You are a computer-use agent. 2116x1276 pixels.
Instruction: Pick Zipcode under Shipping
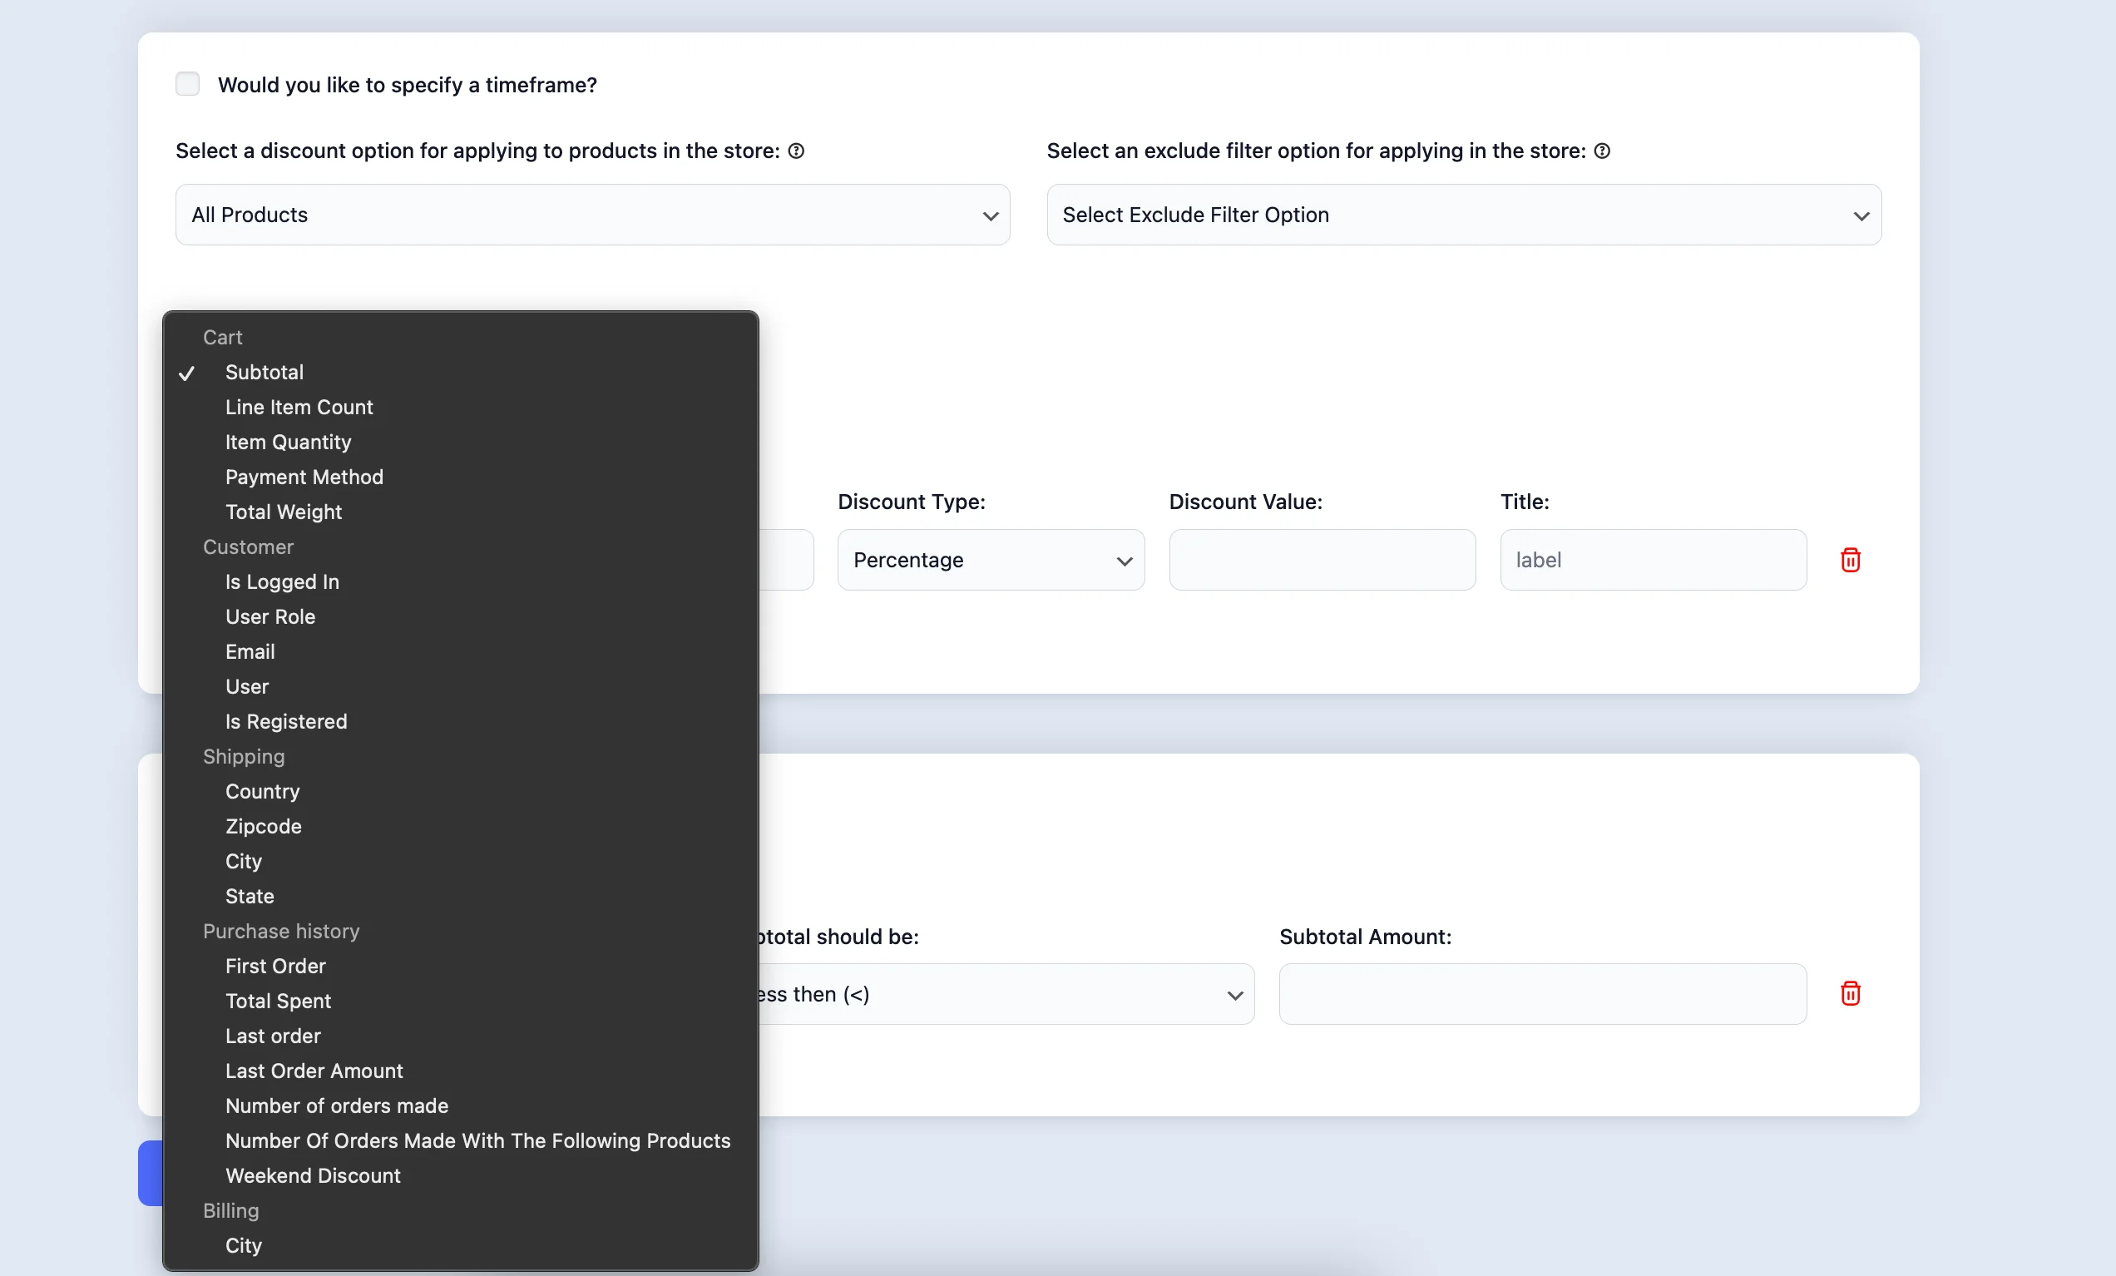(263, 826)
